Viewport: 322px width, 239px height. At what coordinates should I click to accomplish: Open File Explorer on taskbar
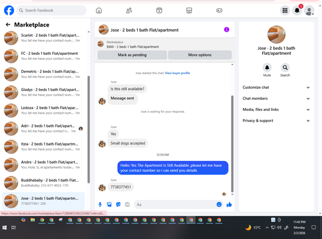[33, 220]
